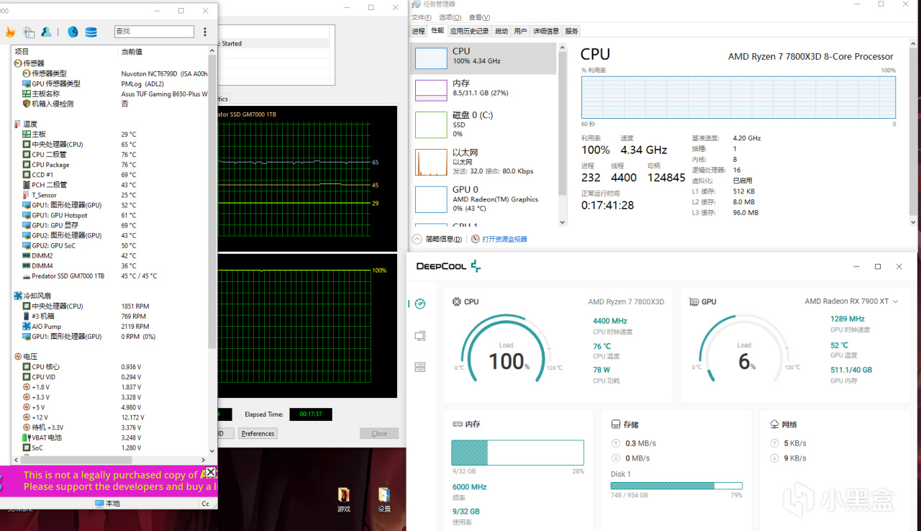Click the 电压 voltage section icon
Screen dimensions: 921x531
18,357
